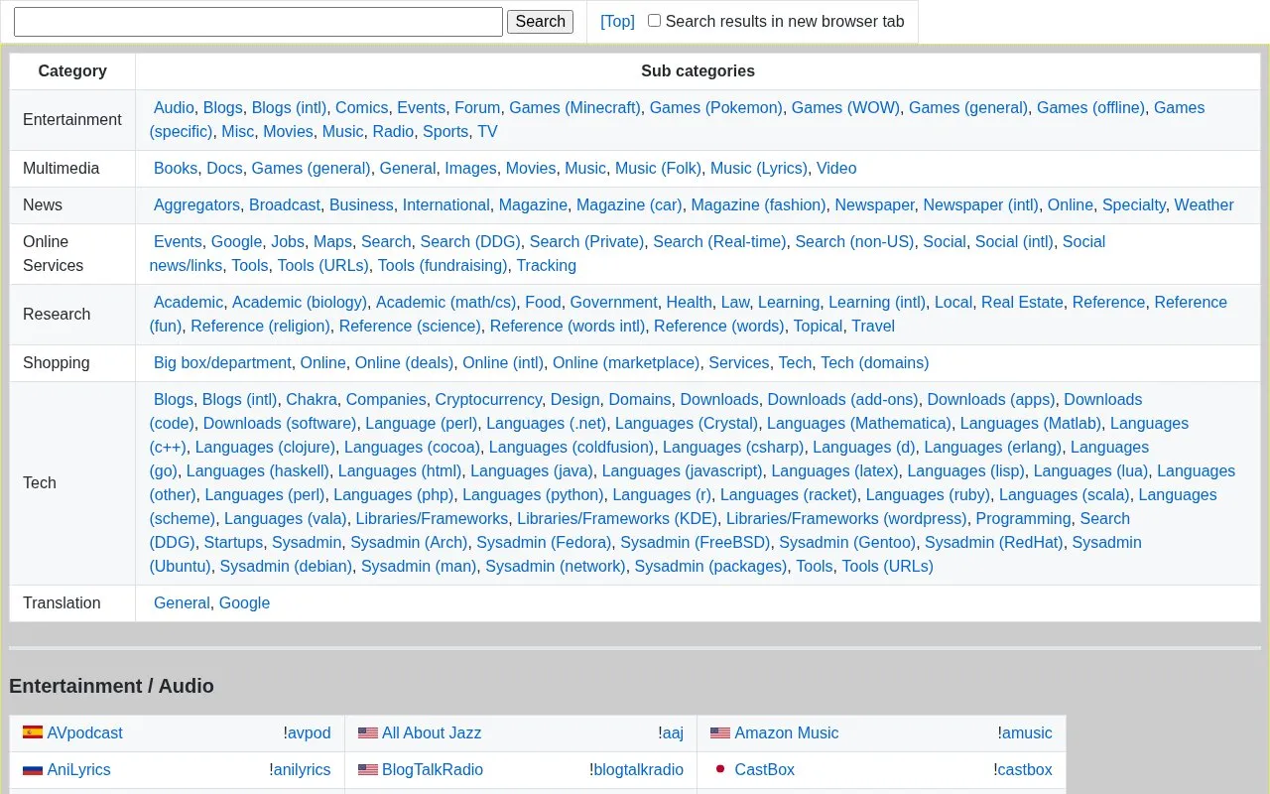1270x794 pixels.
Task: Open the Music (Lyrics) subcategory link
Action: click(x=759, y=168)
